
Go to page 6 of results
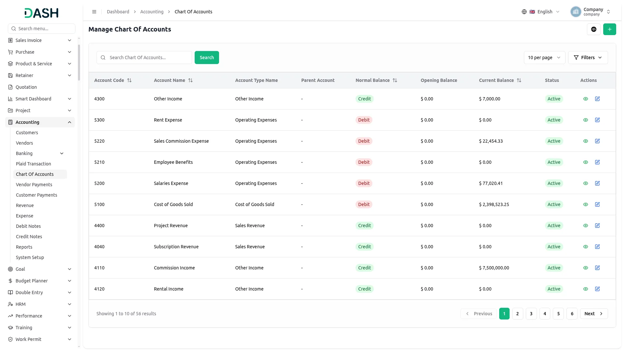pos(572,314)
